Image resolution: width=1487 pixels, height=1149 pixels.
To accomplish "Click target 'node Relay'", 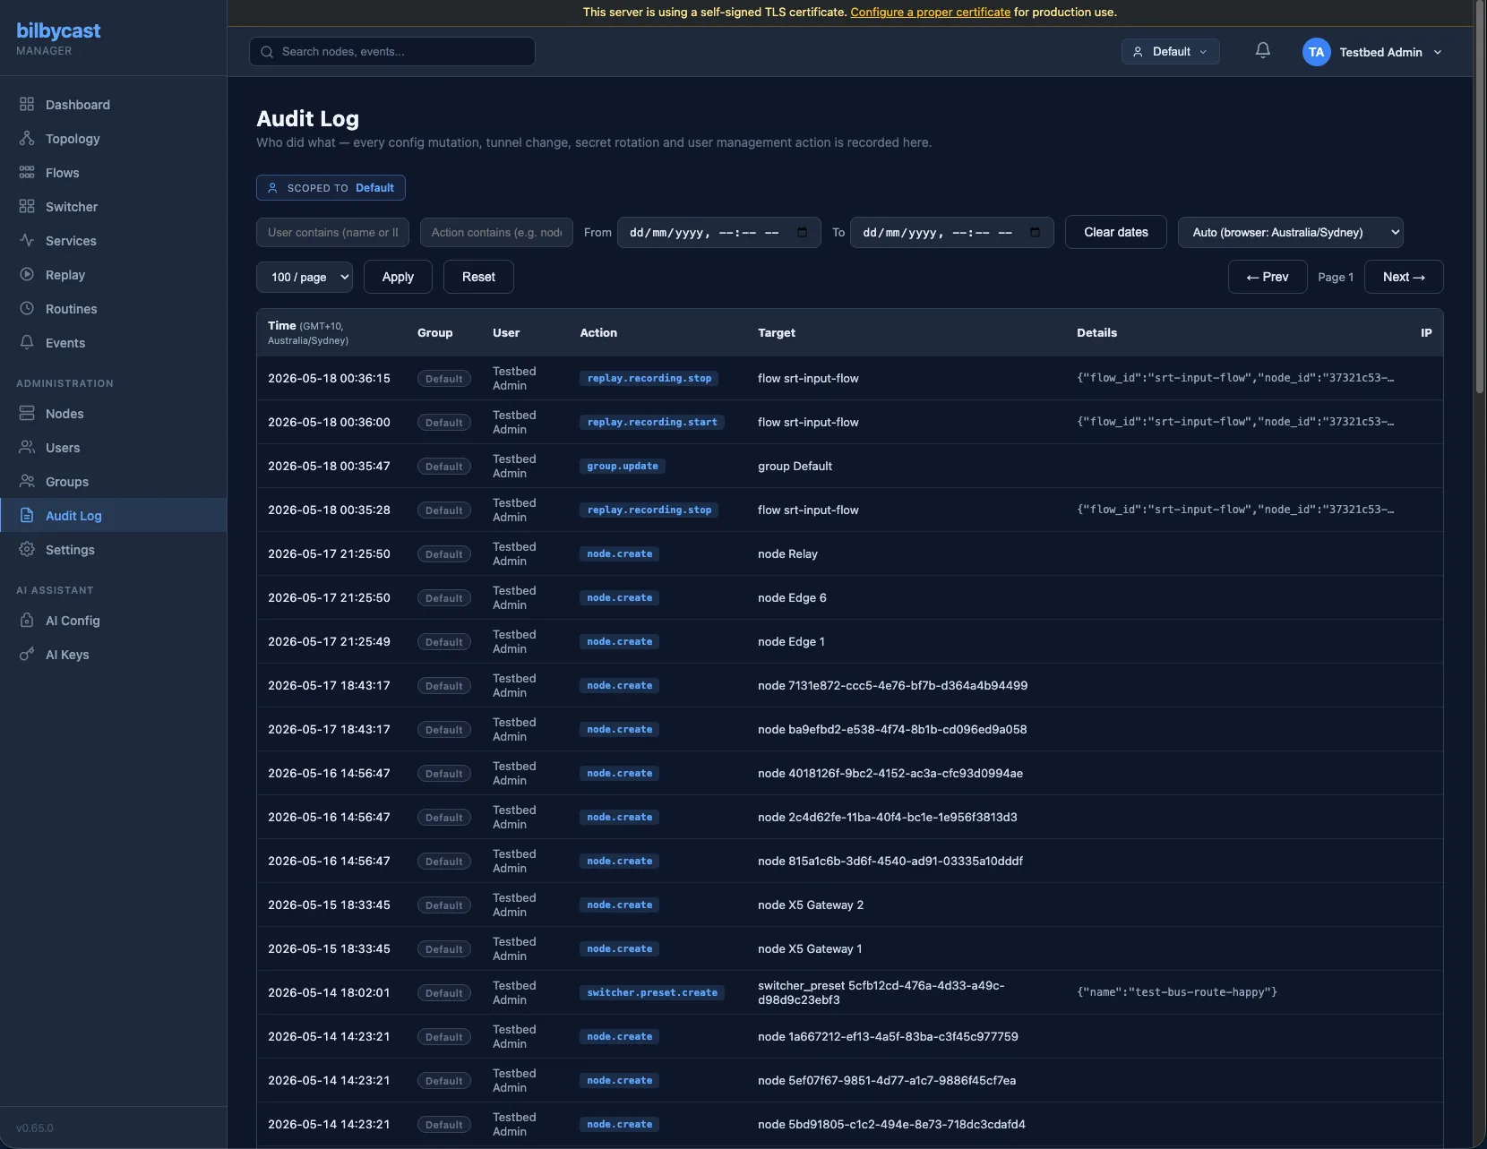I will pyautogui.click(x=787, y=554).
